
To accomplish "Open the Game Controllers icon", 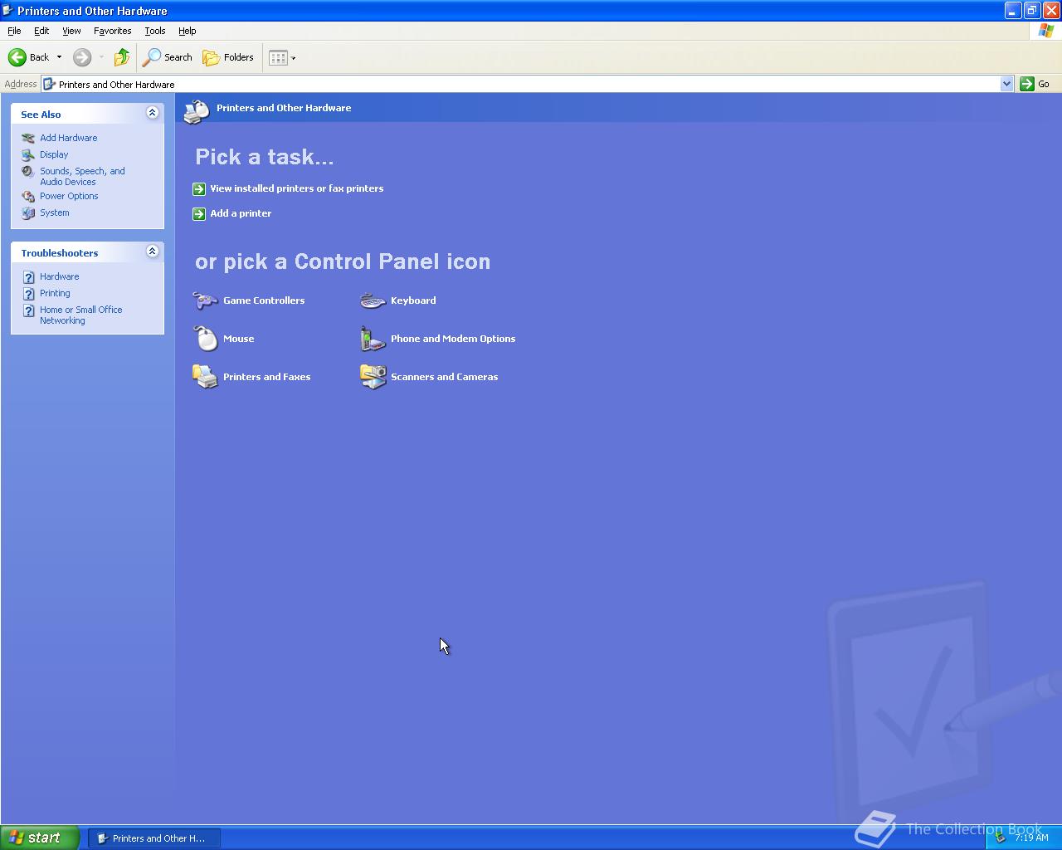I will coord(205,300).
